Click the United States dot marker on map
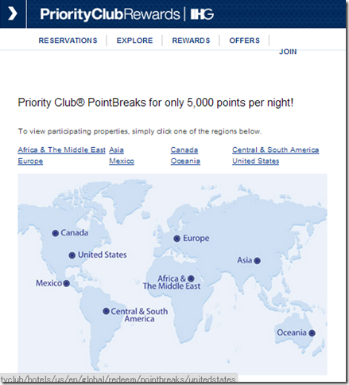The height and width of the screenshot is (385, 349). click(x=72, y=255)
